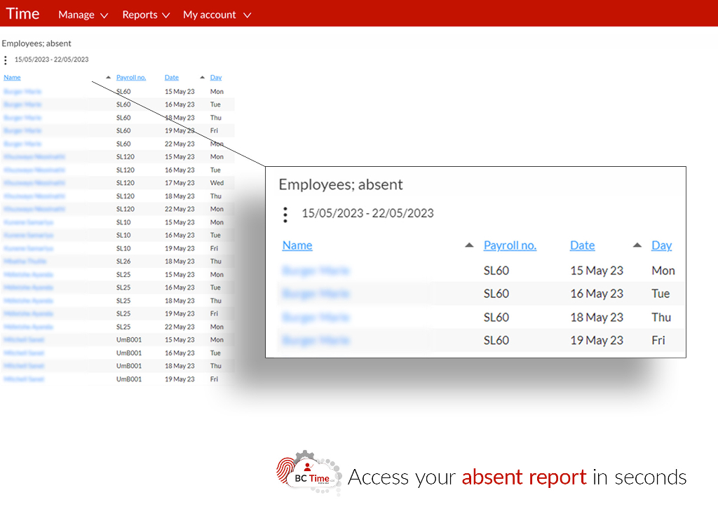
Task: Click the Name header in the enlarged callout
Action: (297, 245)
